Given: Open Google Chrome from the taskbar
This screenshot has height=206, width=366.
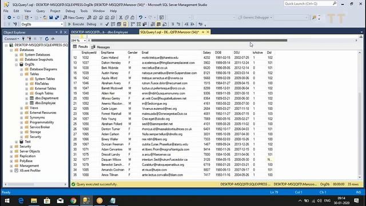Looking at the screenshot, I should point(73,201).
